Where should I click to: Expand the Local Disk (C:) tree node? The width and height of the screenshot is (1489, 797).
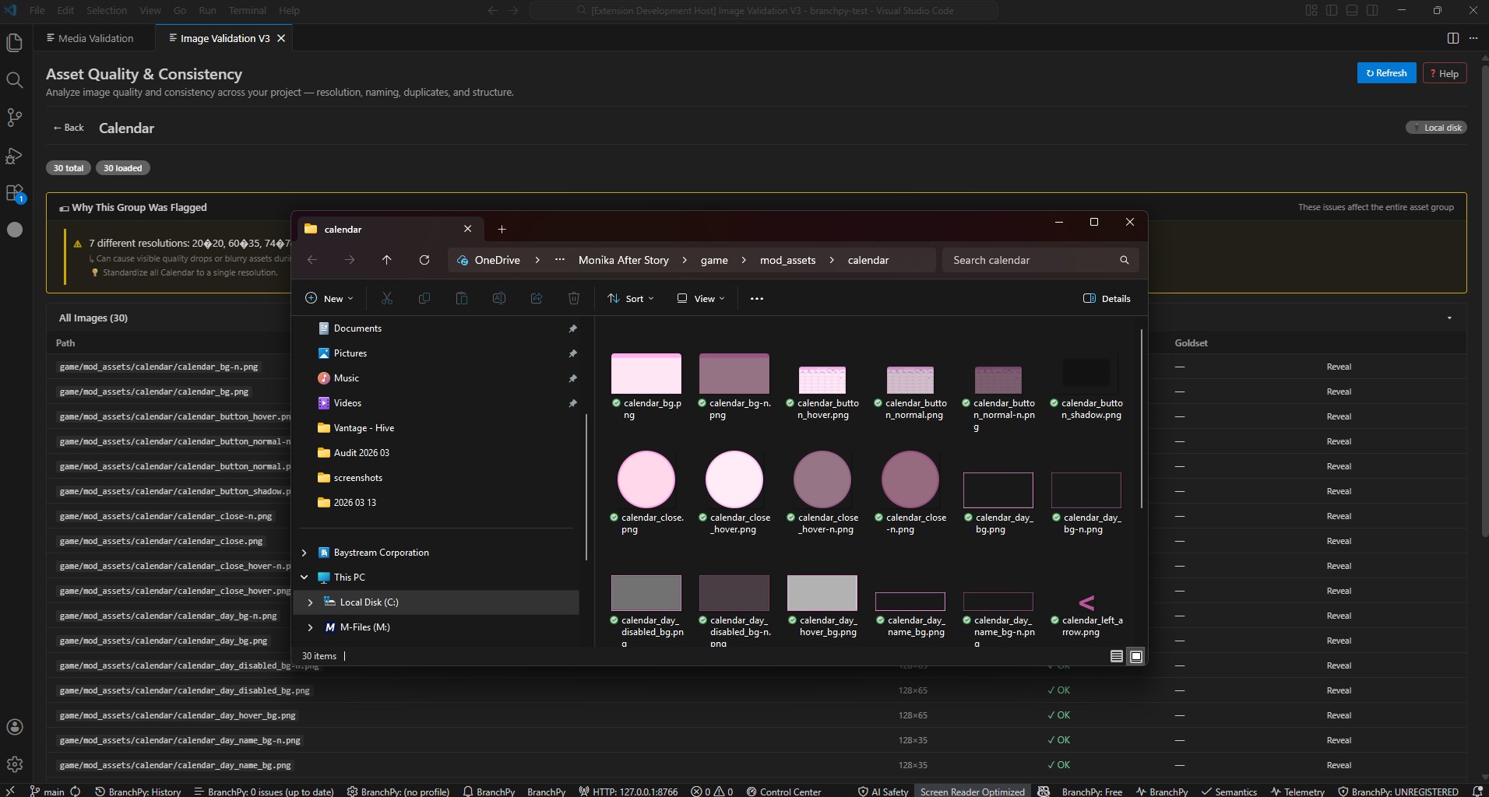pyautogui.click(x=310, y=602)
